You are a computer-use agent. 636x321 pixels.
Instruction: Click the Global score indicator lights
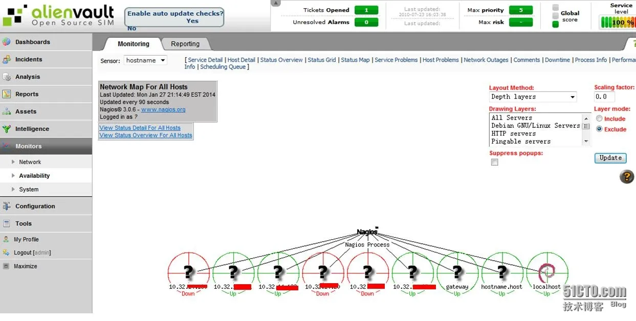(555, 16)
